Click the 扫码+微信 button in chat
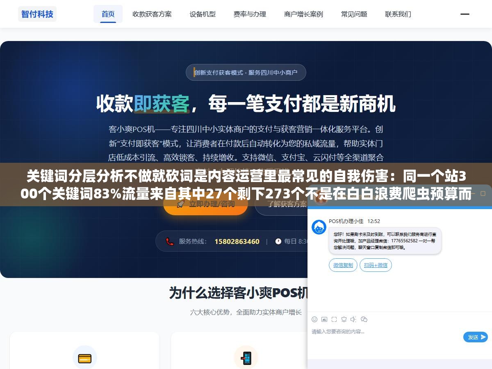 pos(376,265)
